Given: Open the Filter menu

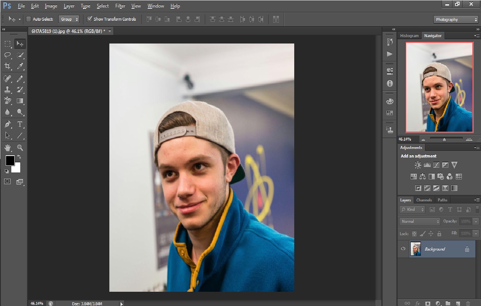Looking at the screenshot, I should click(x=120, y=6).
